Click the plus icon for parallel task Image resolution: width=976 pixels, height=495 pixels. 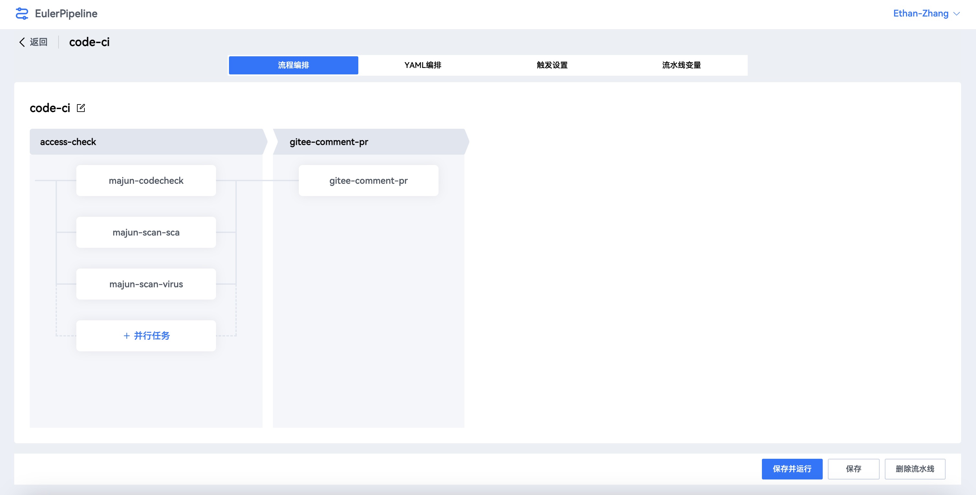click(x=126, y=336)
